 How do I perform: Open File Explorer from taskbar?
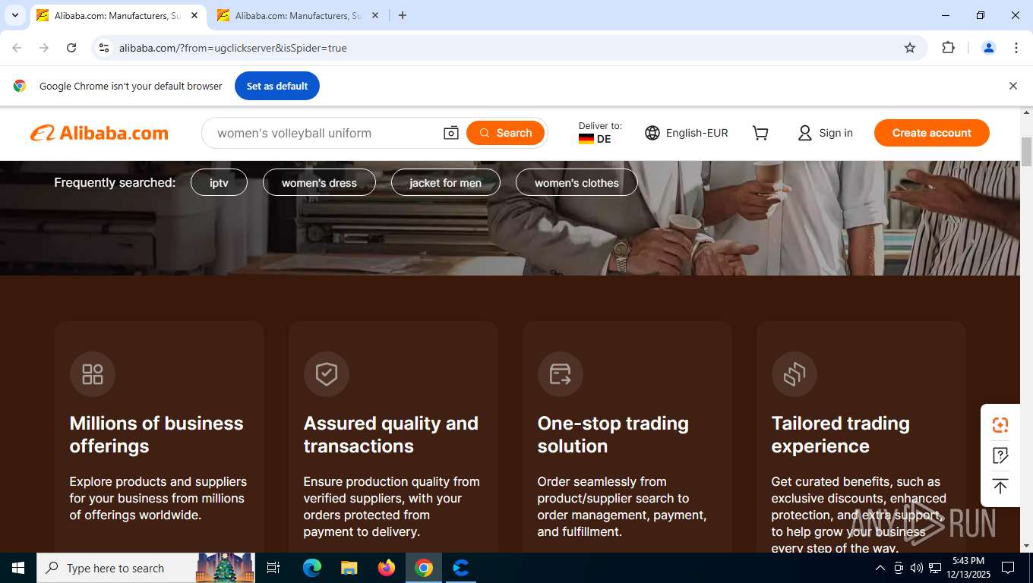click(x=349, y=568)
